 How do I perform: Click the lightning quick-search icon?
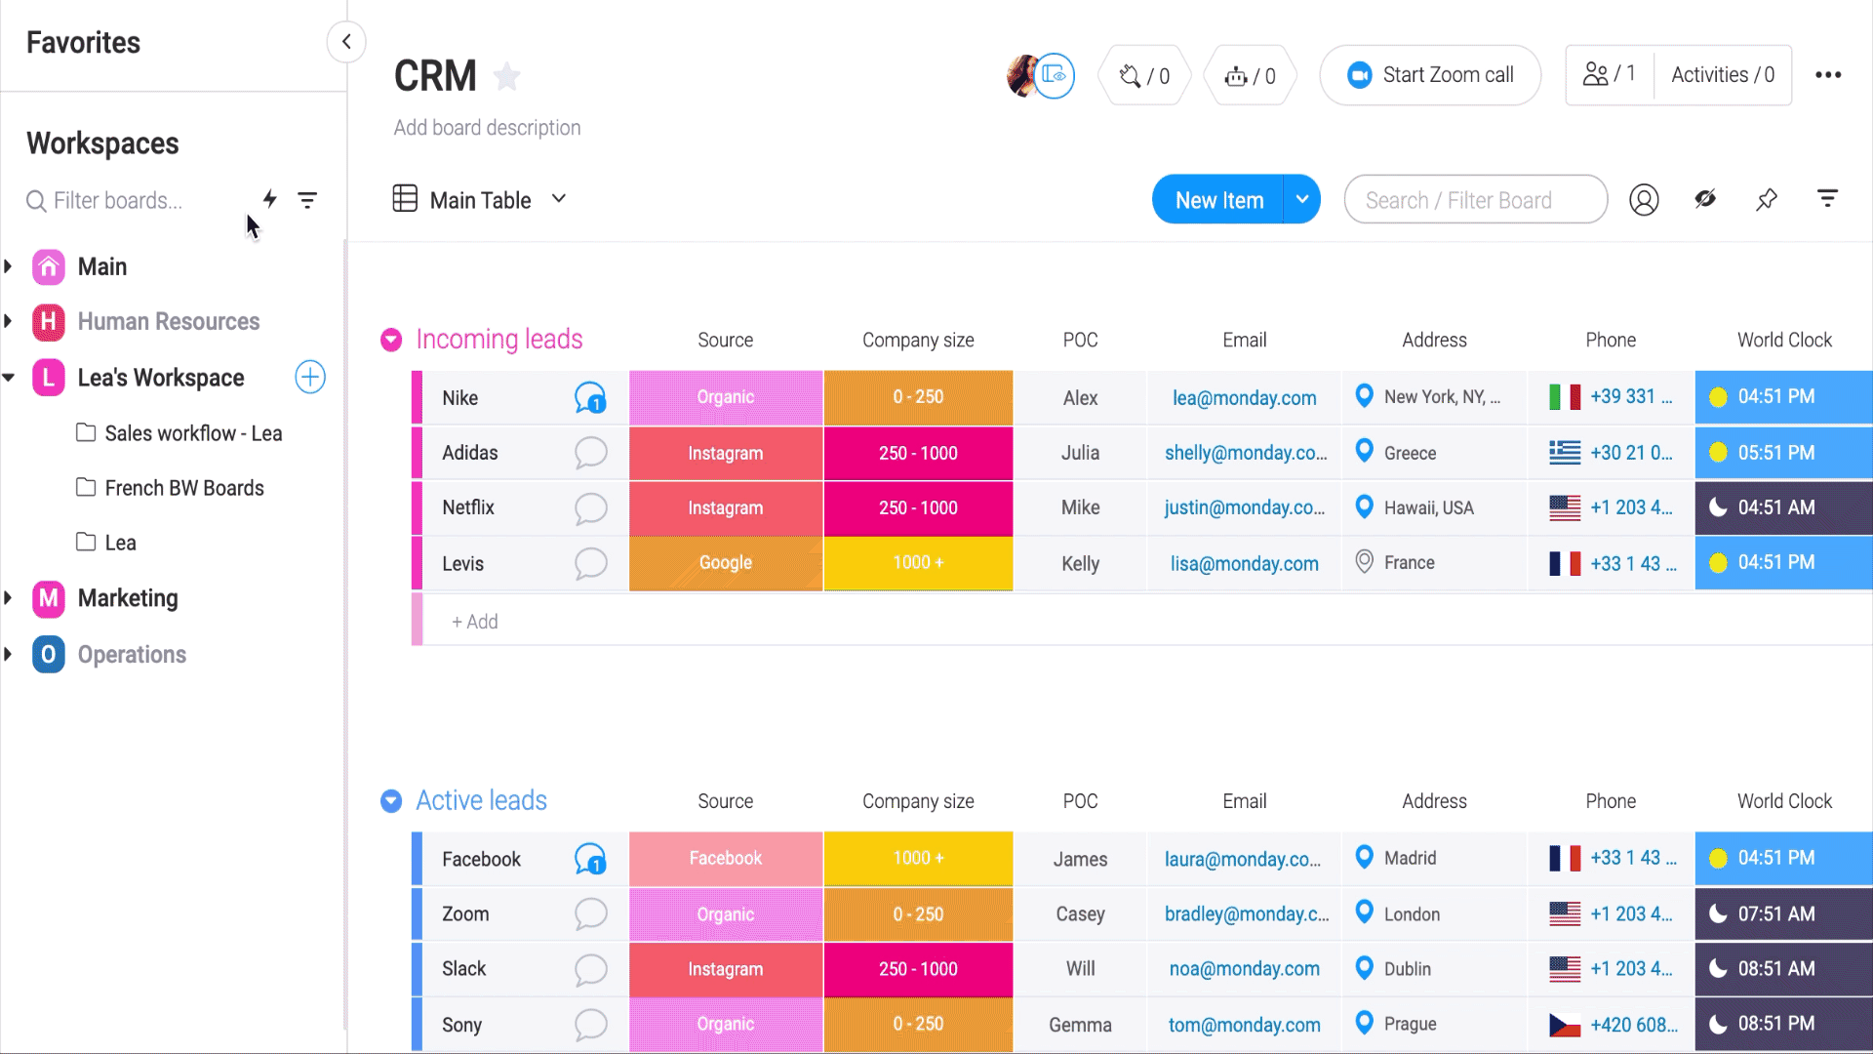pos(270,199)
